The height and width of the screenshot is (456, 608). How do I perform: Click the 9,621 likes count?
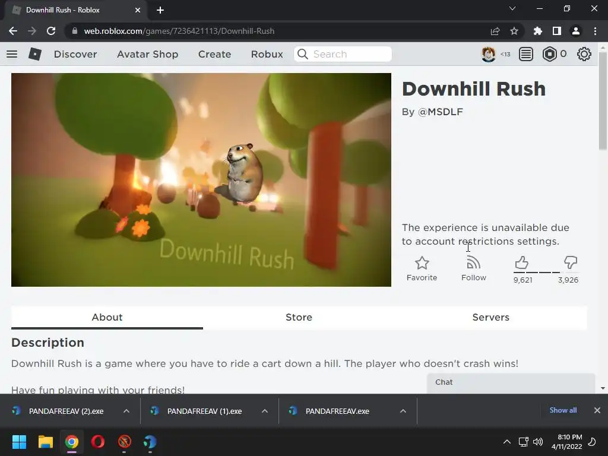[x=522, y=280]
